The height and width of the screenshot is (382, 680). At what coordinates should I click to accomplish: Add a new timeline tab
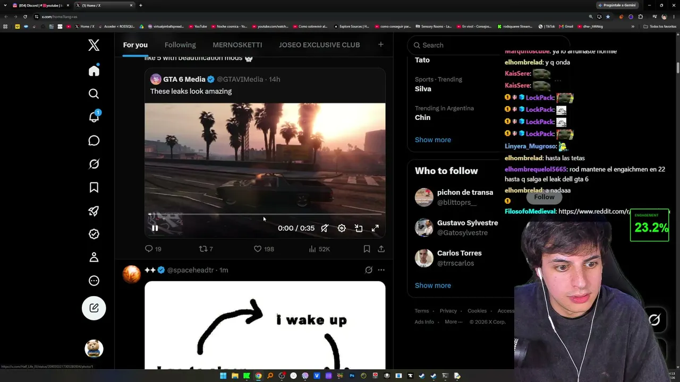pyautogui.click(x=381, y=45)
